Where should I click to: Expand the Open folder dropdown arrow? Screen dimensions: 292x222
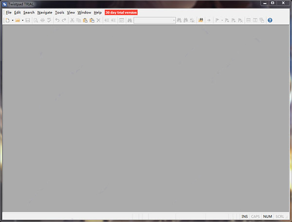tap(22, 20)
